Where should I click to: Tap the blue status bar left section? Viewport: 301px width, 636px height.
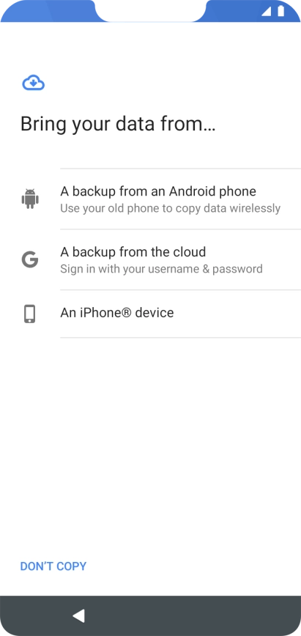pos(48,10)
